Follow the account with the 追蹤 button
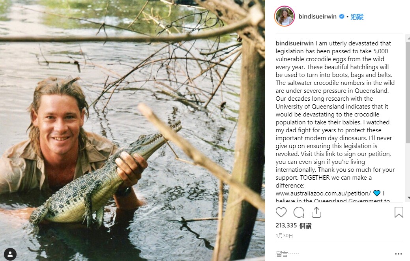This screenshot has width=410, height=261. tap(358, 17)
